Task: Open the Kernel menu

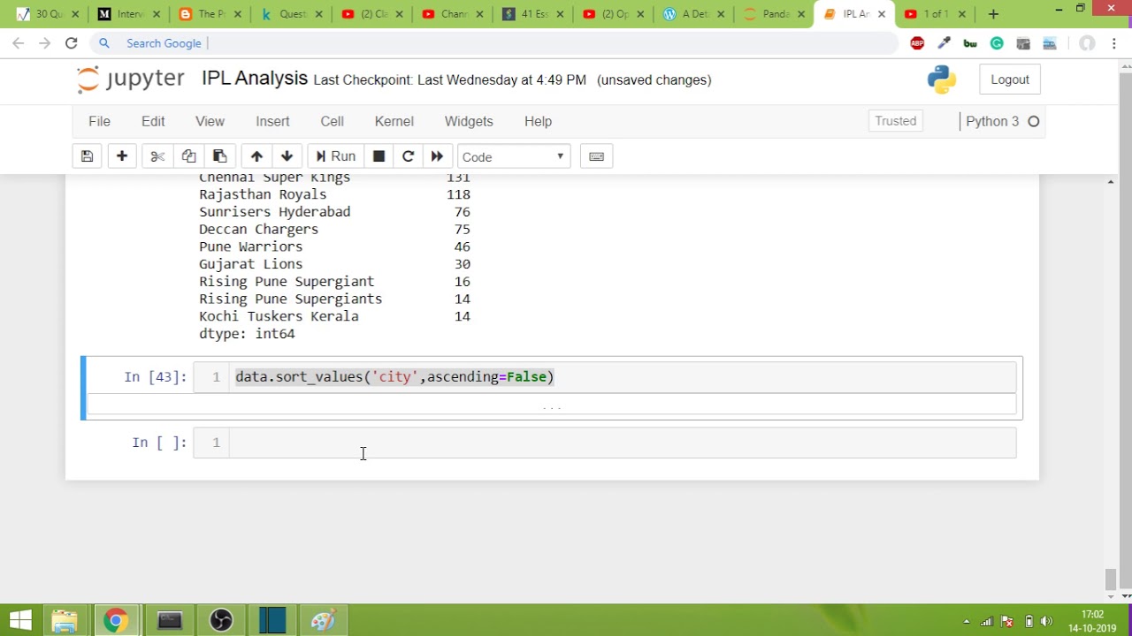Action: tap(394, 121)
